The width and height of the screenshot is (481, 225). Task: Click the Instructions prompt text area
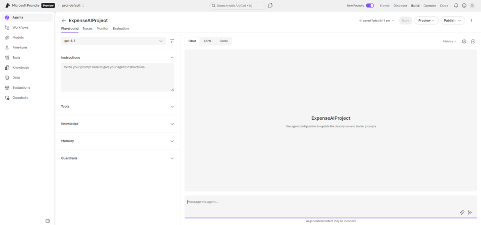[x=117, y=77]
